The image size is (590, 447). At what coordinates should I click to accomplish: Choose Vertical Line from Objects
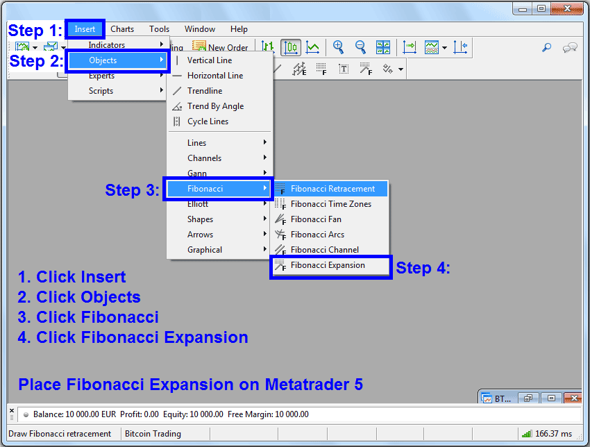pyautogui.click(x=220, y=60)
